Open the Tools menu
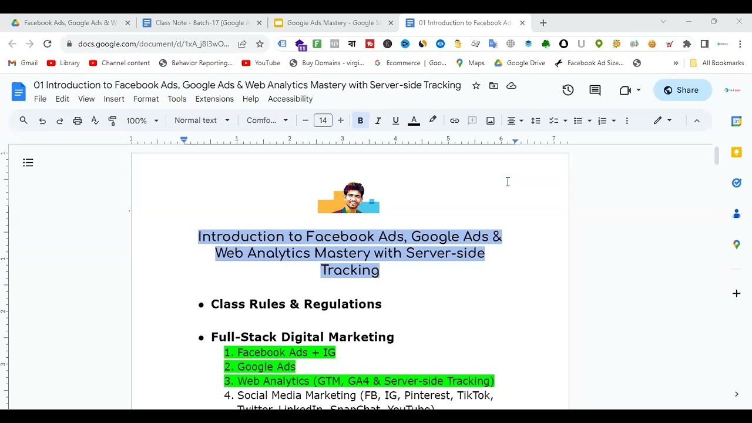 click(x=177, y=99)
